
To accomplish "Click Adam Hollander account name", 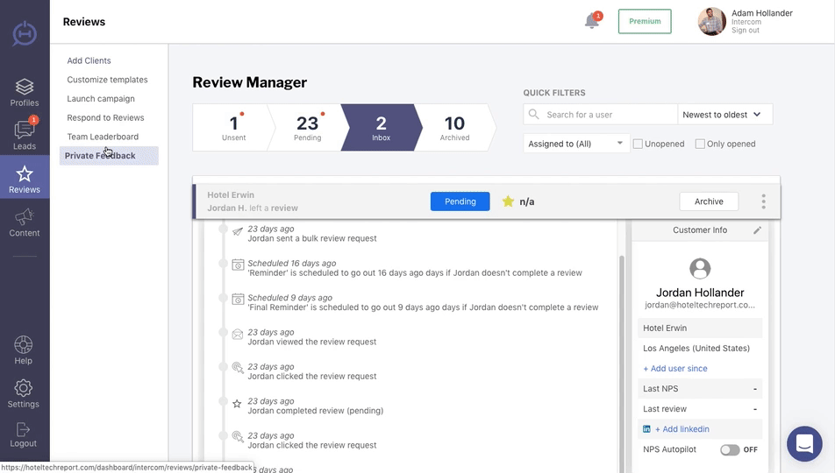I will point(761,13).
